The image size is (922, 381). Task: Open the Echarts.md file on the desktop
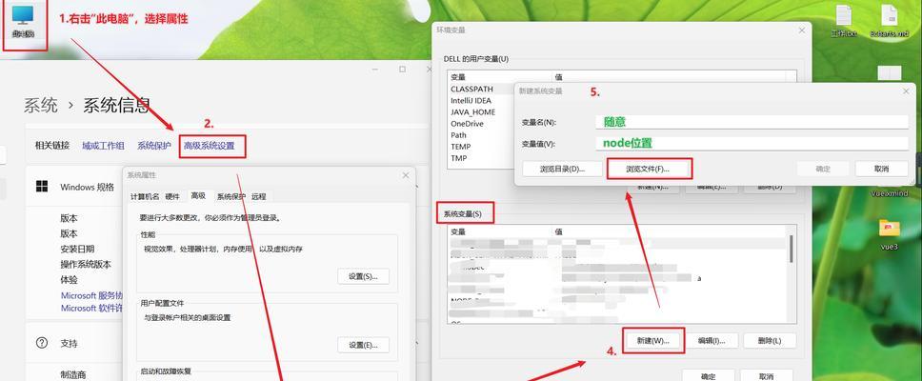point(889,21)
